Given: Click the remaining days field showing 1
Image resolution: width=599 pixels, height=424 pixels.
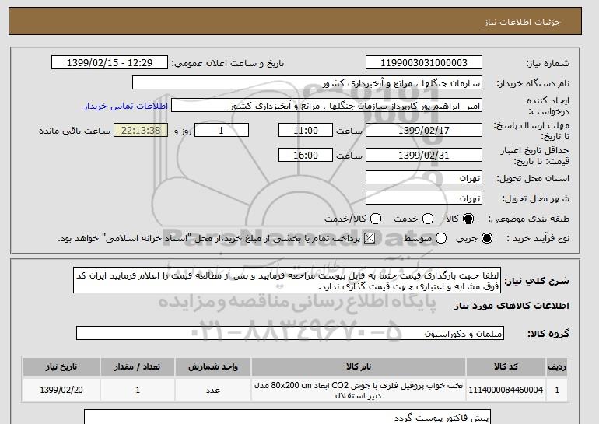Looking at the screenshot, I should (222, 130).
